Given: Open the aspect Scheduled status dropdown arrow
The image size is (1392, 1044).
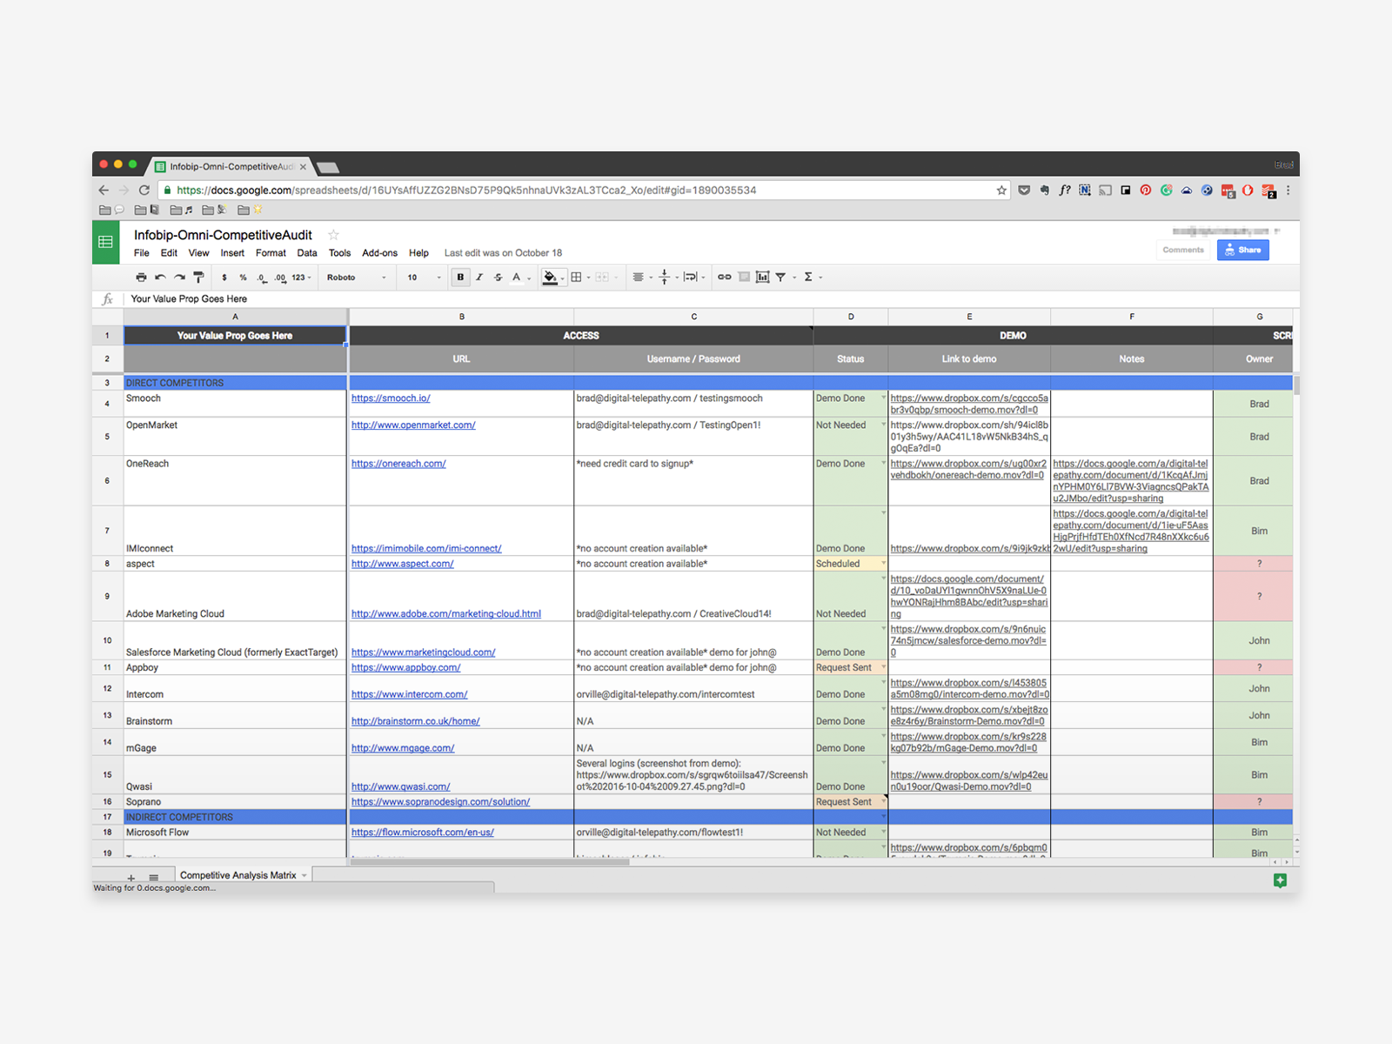Looking at the screenshot, I should pos(884,564).
